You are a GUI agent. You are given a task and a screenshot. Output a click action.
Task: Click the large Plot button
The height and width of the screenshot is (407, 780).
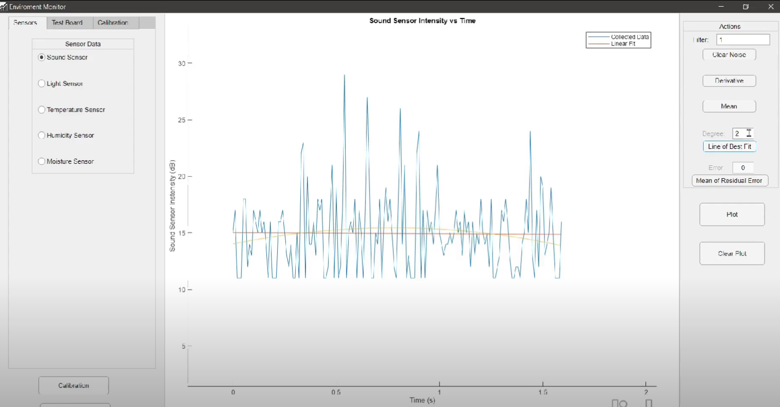732,214
